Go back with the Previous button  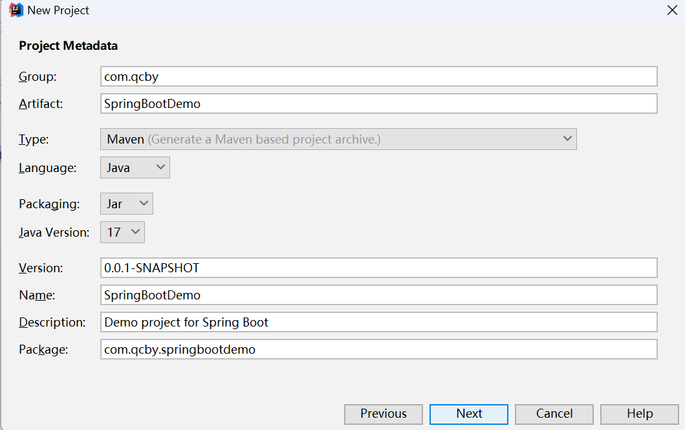point(384,414)
